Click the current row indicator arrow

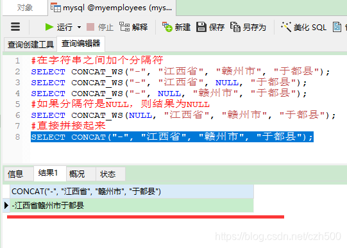(x=6, y=206)
